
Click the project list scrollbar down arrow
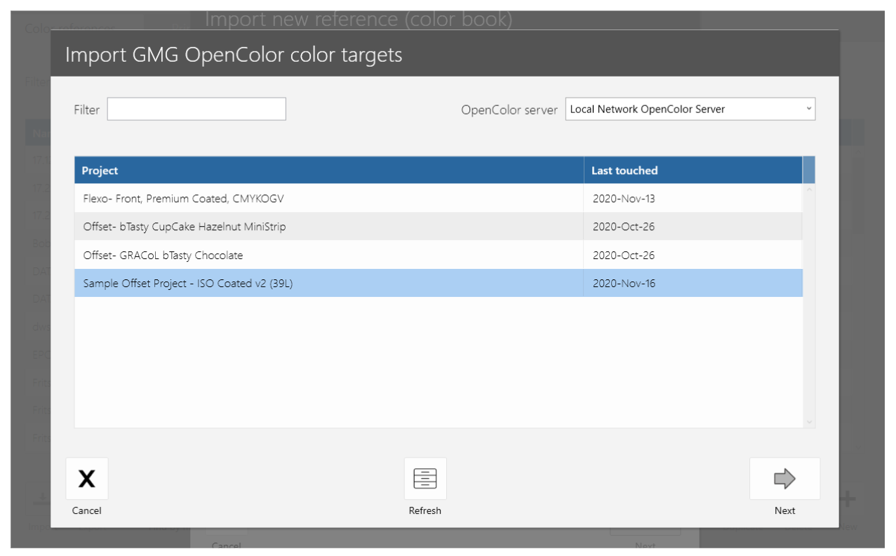click(x=809, y=422)
